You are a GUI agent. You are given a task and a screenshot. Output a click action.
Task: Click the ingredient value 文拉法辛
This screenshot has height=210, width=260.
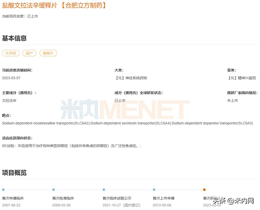tap(9, 101)
